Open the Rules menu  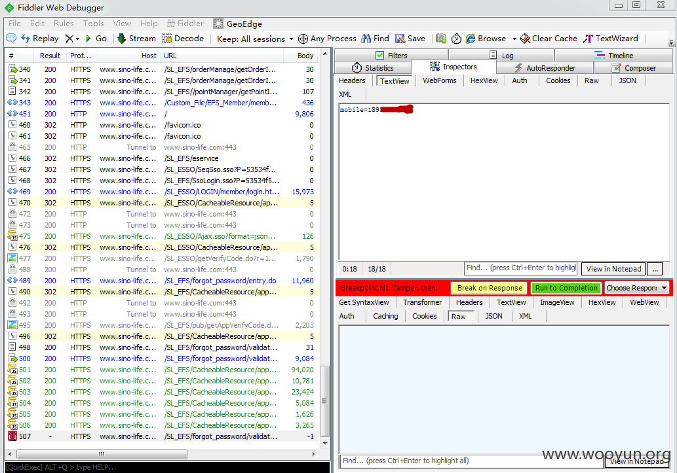pos(64,24)
